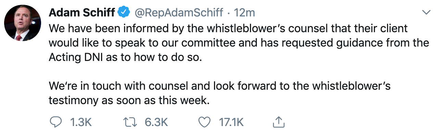Open the 12m timestamp permalink
437x137 pixels.
244,13
